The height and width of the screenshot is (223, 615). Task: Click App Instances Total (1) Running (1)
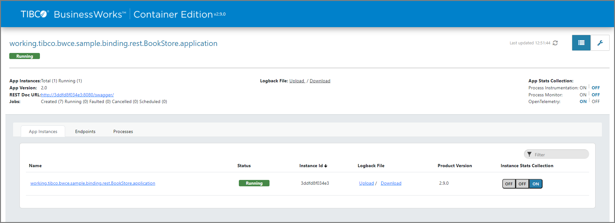click(x=61, y=81)
